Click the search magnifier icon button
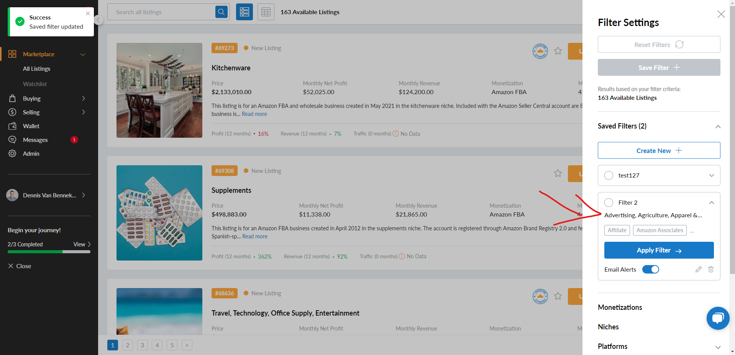Image resolution: width=735 pixels, height=355 pixels. (x=221, y=12)
